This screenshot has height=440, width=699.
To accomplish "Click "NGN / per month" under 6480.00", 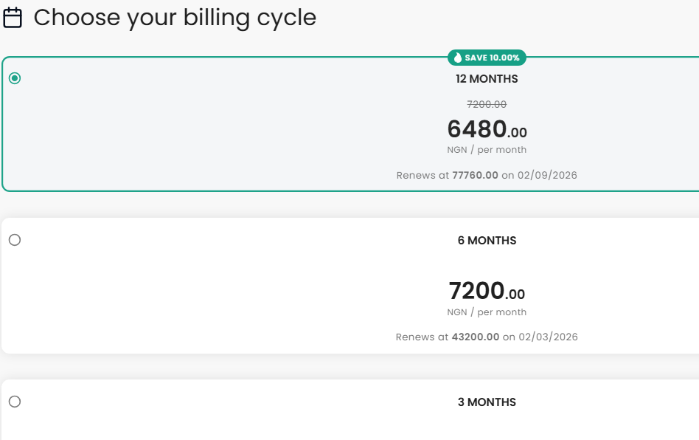I will (487, 149).
